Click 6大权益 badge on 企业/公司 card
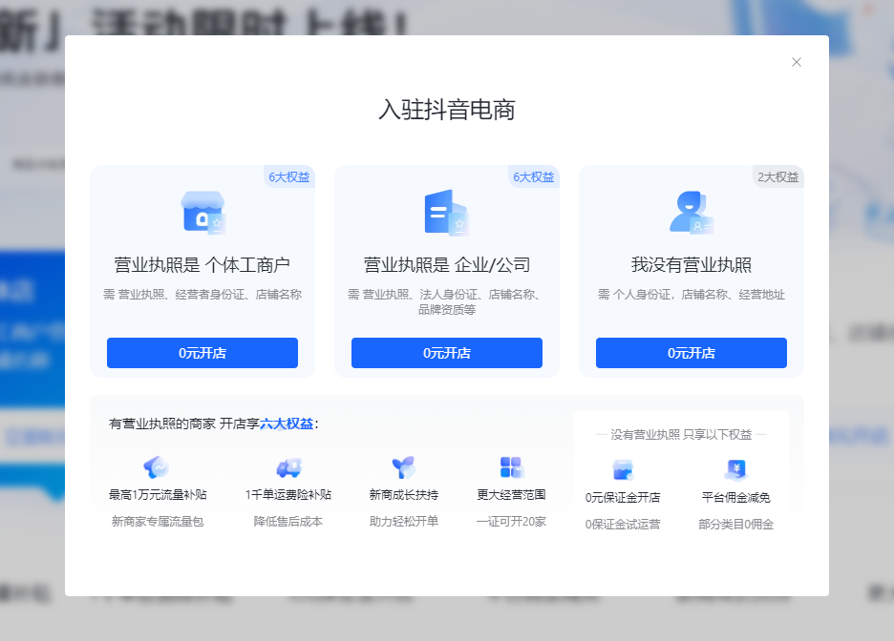 533,176
